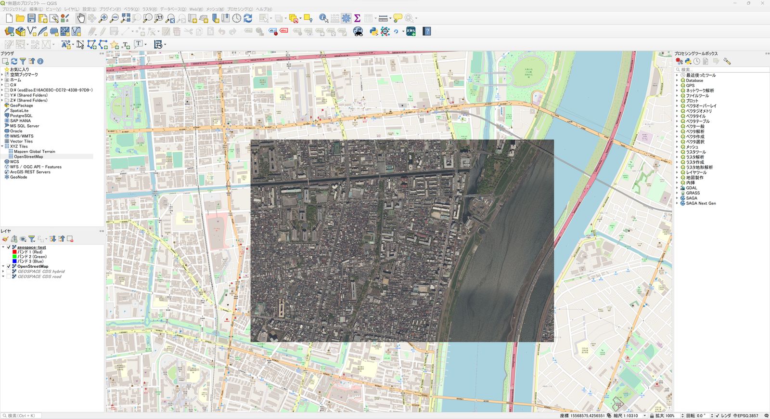
Task: Save the project with the floppy disk icon
Action: (x=31, y=18)
